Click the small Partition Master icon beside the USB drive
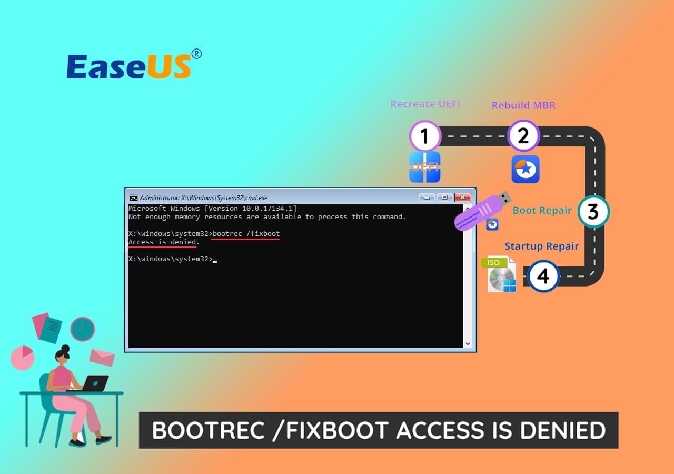The height and width of the screenshot is (474, 674). (492, 225)
